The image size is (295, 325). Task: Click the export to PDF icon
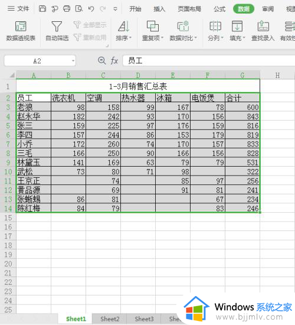(55, 9)
